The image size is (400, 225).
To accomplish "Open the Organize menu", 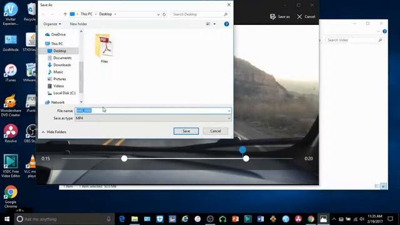I will click(52, 24).
